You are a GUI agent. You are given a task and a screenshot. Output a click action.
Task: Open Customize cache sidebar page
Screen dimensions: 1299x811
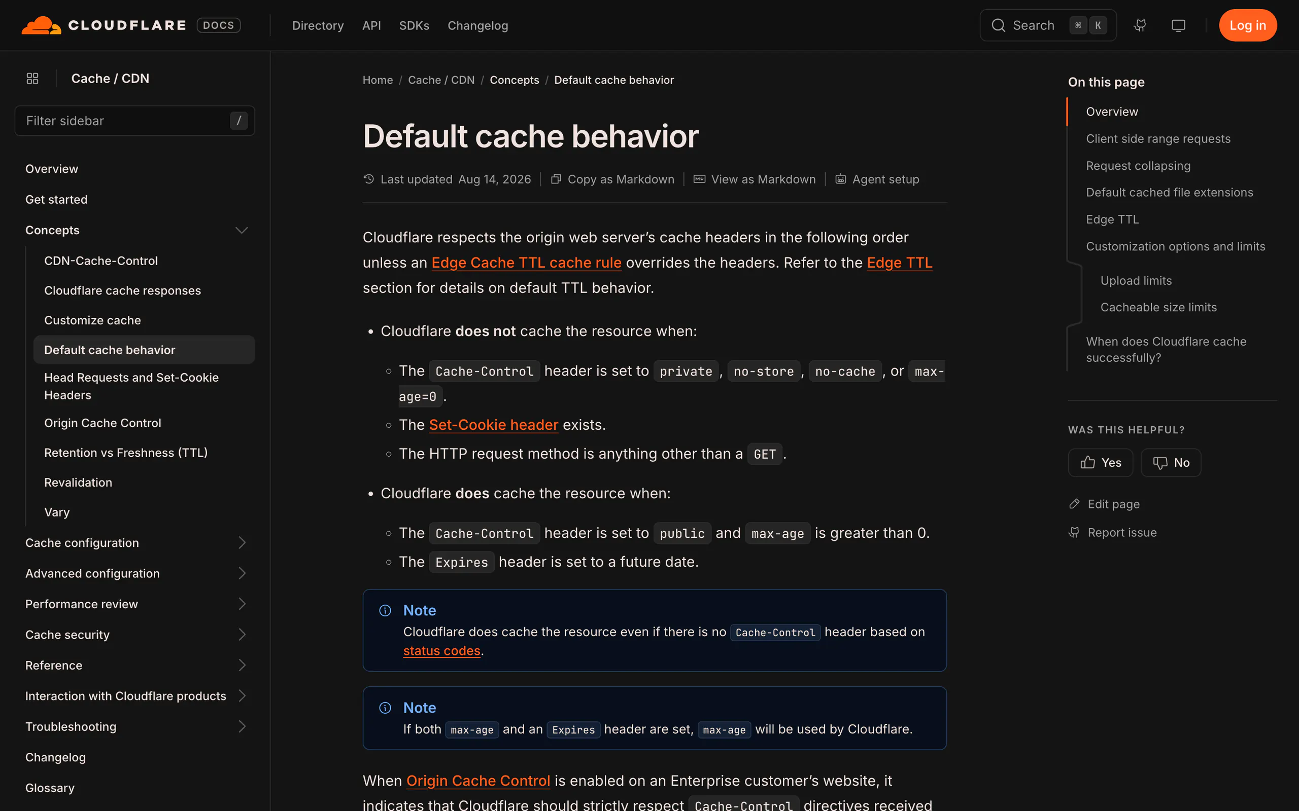pyautogui.click(x=92, y=320)
